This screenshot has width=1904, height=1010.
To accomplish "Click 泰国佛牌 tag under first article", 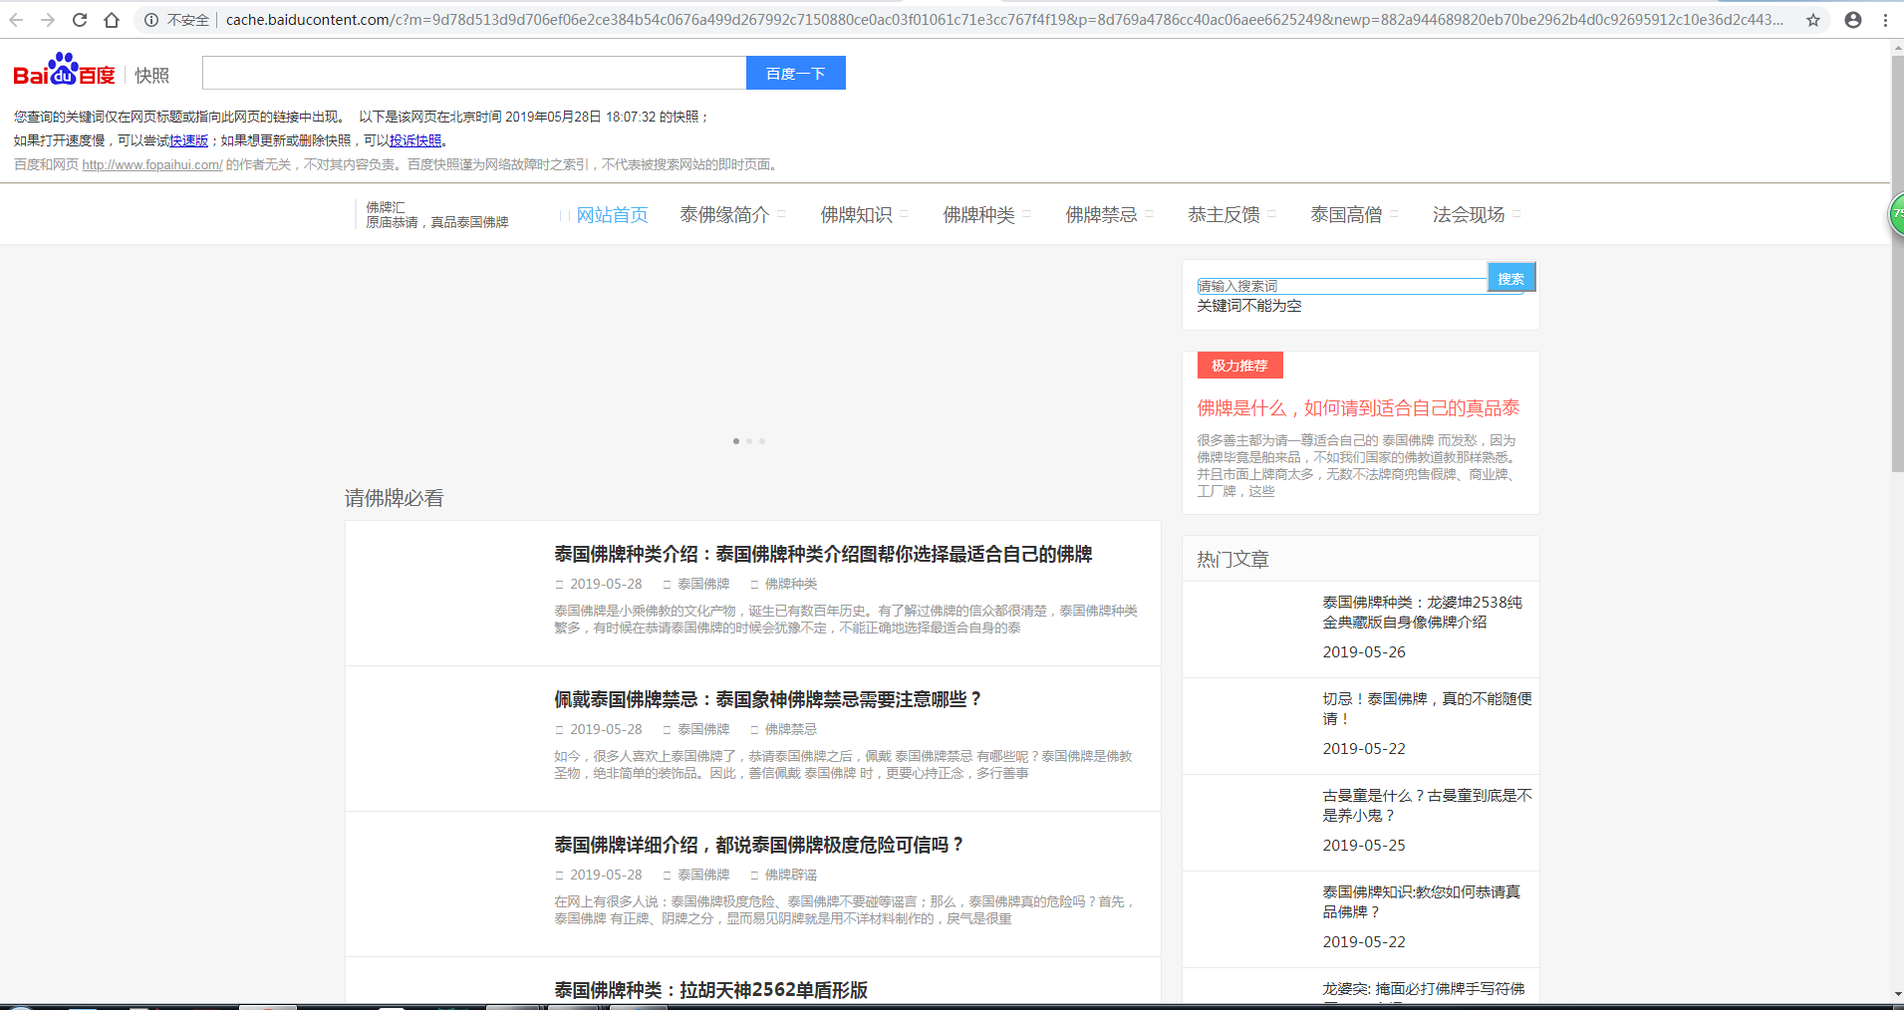I will click(x=703, y=584).
